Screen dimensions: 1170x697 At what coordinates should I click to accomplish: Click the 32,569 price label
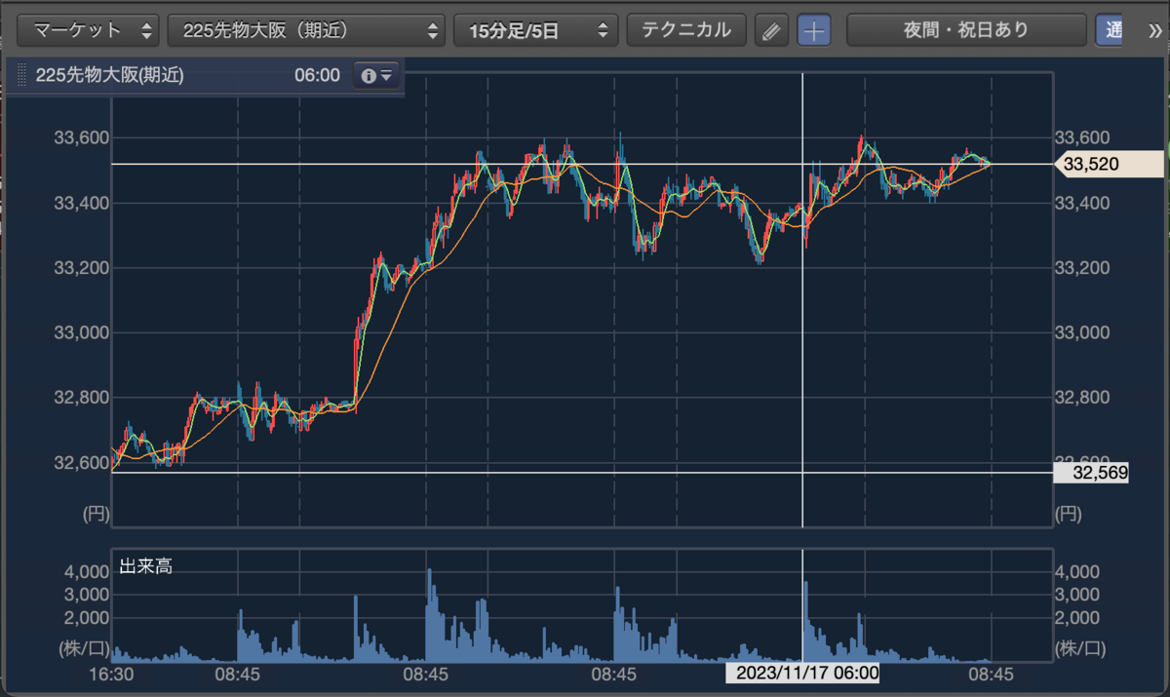coord(1091,473)
